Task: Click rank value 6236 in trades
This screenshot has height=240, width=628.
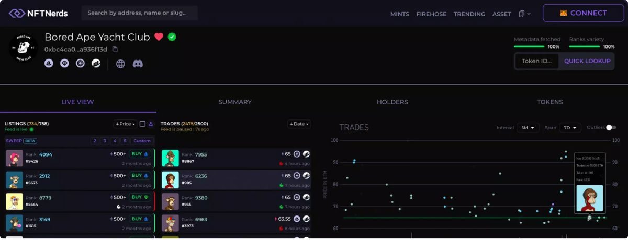Action: pos(201,176)
